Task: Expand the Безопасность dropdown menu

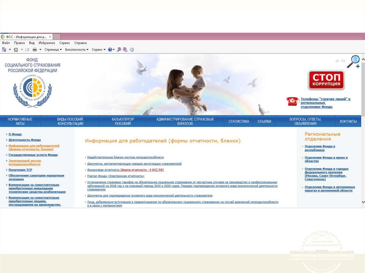Action: click(77, 50)
